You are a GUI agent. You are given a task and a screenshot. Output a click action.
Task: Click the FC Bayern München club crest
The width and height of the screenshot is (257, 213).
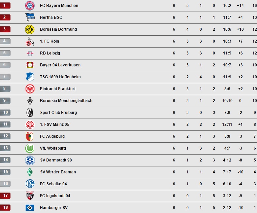coord(30,5)
